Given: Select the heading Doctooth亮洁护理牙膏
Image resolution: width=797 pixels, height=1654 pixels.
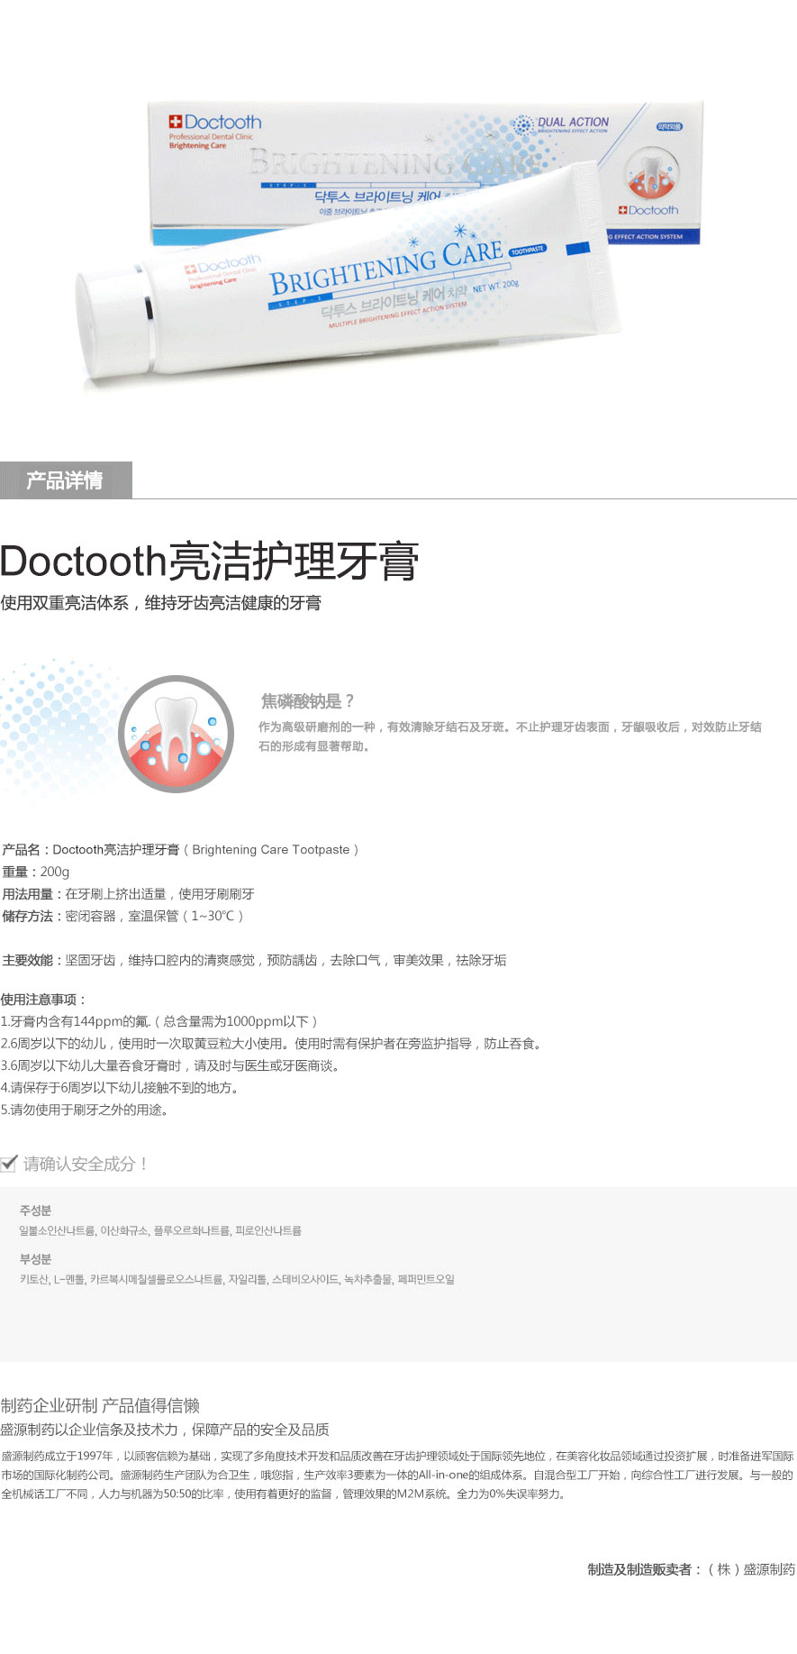Looking at the screenshot, I should [210, 561].
